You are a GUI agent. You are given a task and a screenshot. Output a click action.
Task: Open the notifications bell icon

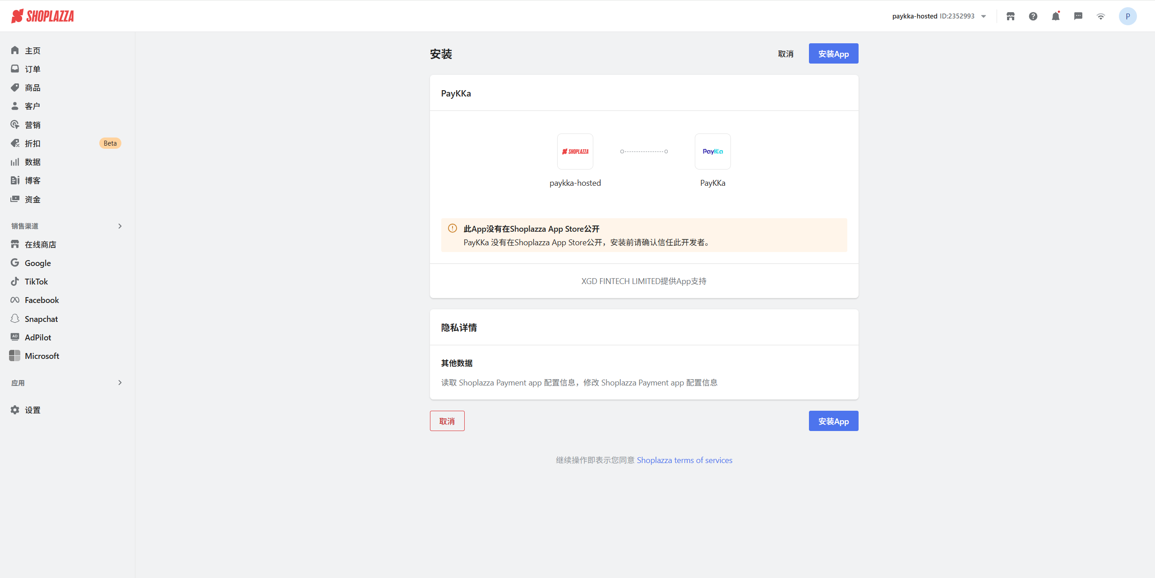tap(1056, 16)
